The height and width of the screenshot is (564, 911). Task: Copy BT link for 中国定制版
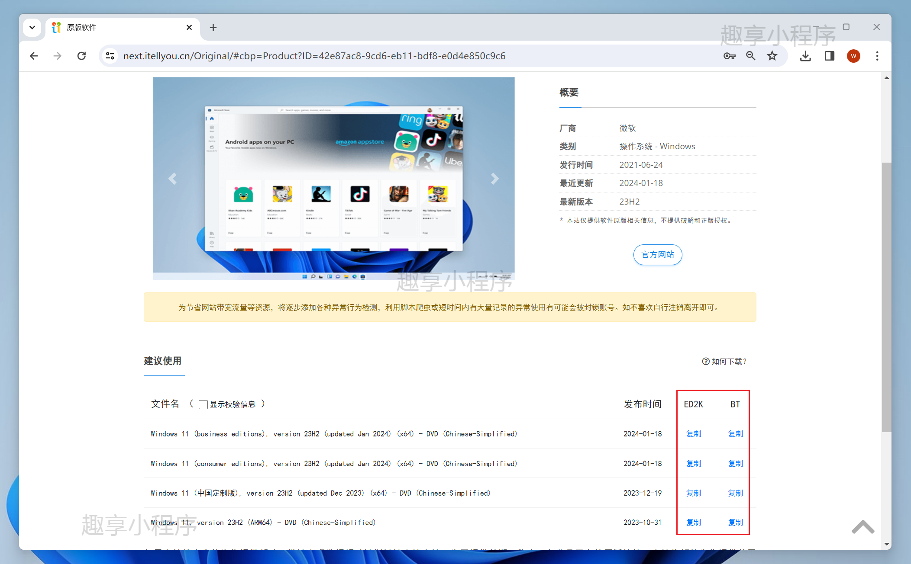point(735,493)
